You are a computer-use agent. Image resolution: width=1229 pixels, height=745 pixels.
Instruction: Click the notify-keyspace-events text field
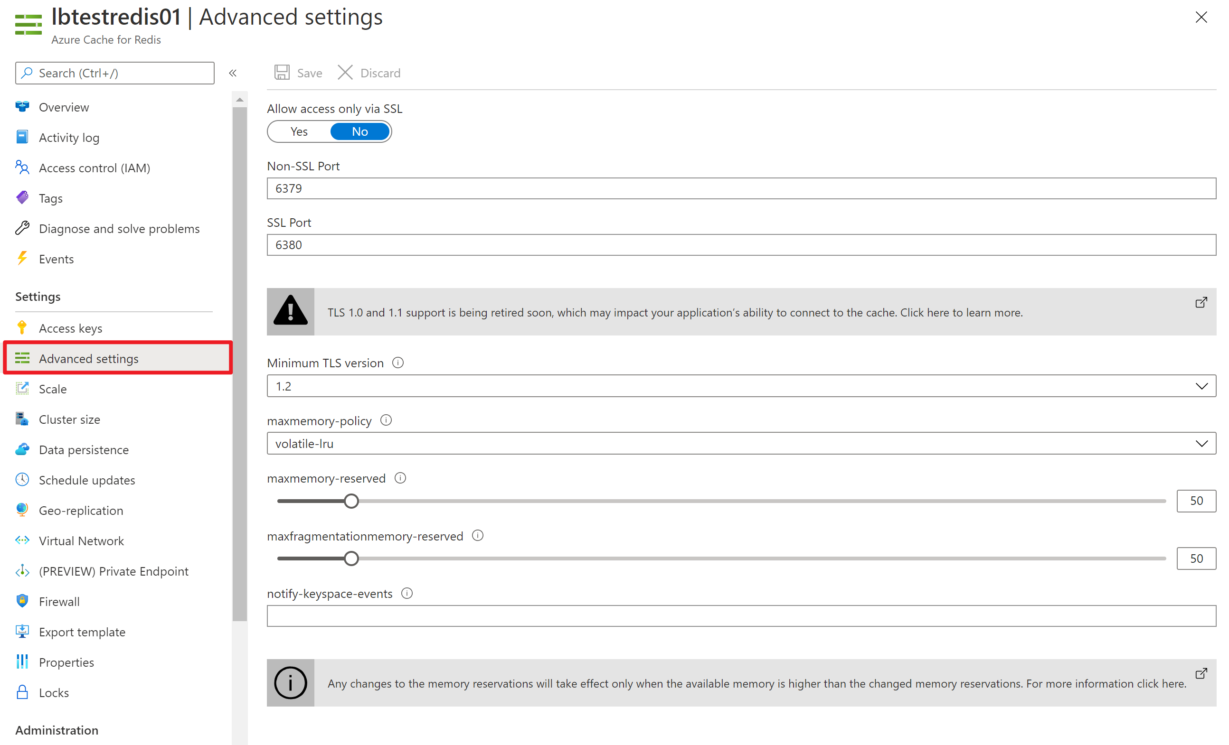pos(741,616)
